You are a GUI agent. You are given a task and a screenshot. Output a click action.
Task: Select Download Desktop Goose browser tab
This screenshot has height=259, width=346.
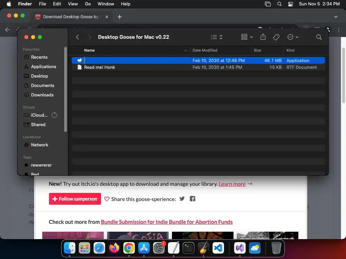pos(71,17)
